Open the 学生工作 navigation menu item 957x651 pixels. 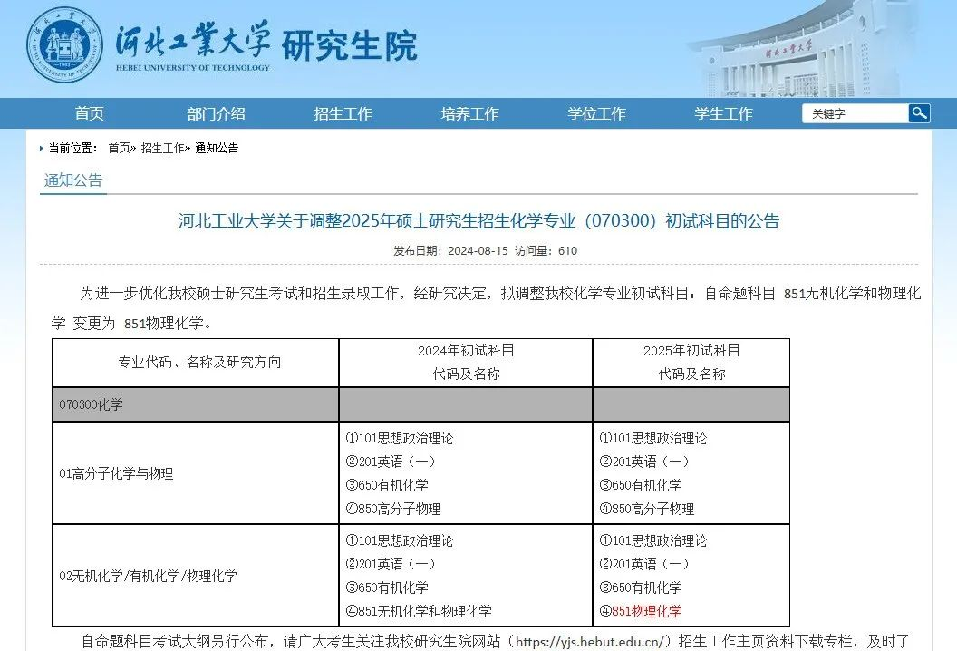(724, 113)
